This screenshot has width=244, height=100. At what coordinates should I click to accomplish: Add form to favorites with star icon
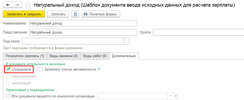(28, 5)
